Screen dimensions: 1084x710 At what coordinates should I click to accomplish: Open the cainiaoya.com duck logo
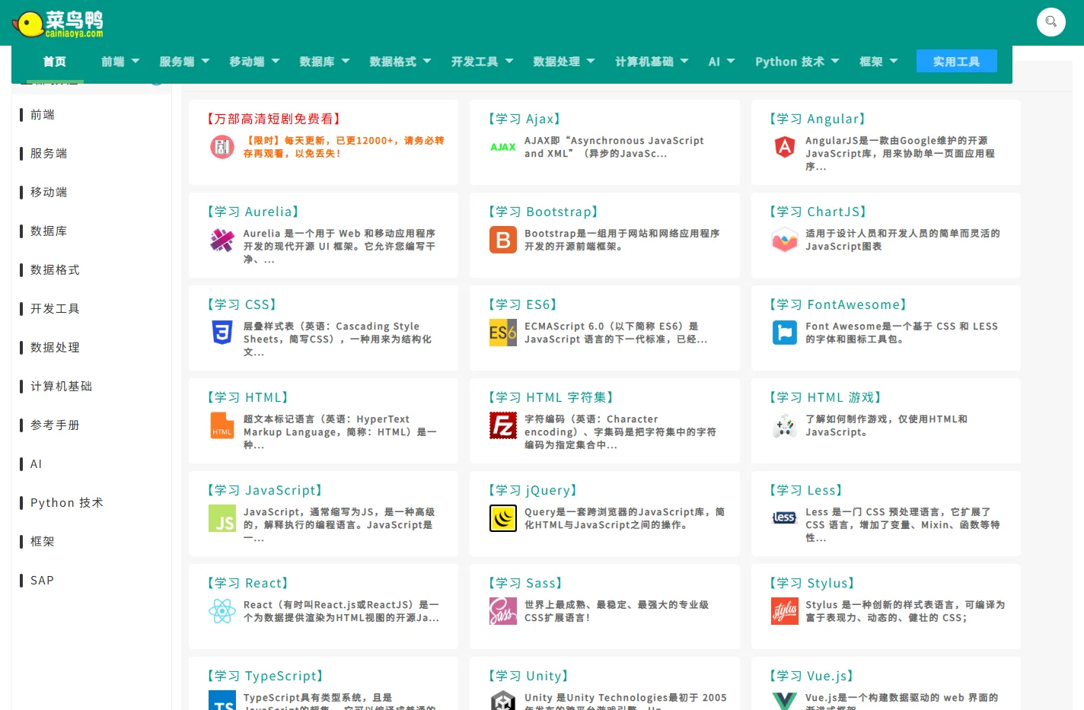click(59, 24)
